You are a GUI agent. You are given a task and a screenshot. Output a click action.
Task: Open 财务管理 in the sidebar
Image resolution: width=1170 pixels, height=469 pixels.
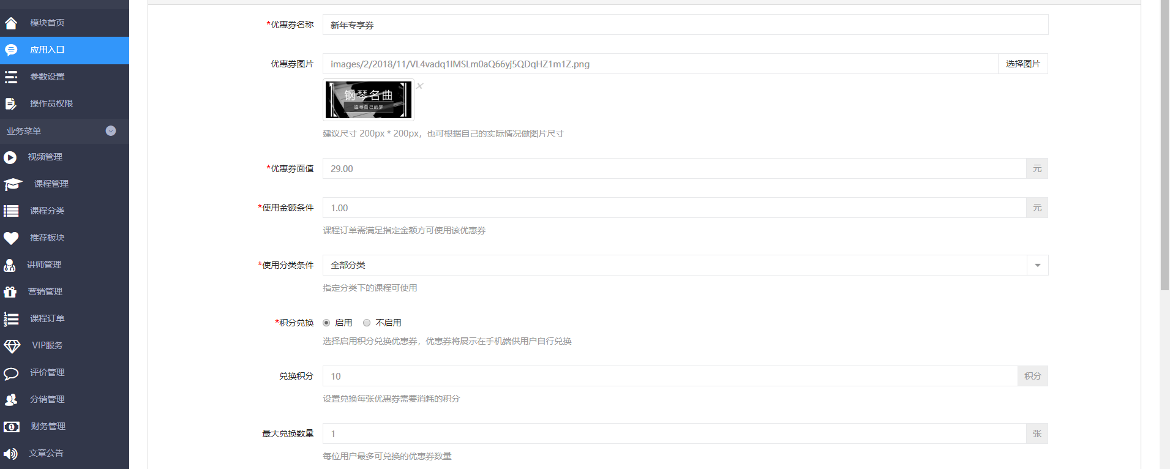coord(64,427)
